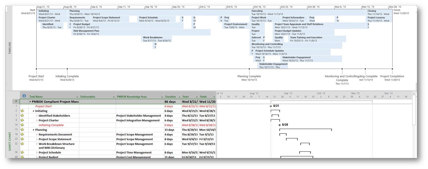Select the row header numbered 23
The height and width of the screenshot is (169, 428).
[x=16, y=139]
